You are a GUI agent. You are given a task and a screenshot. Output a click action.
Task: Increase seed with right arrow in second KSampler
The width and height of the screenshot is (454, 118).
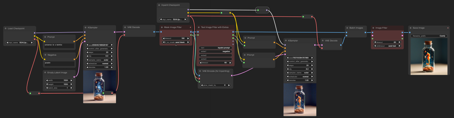(x=312, y=58)
